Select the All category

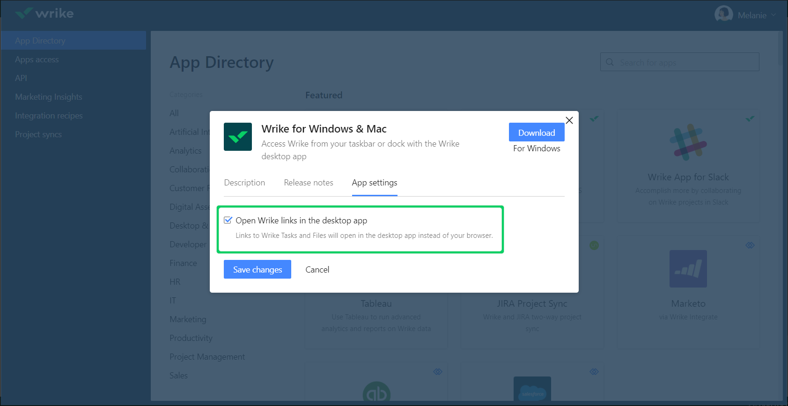(174, 113)
